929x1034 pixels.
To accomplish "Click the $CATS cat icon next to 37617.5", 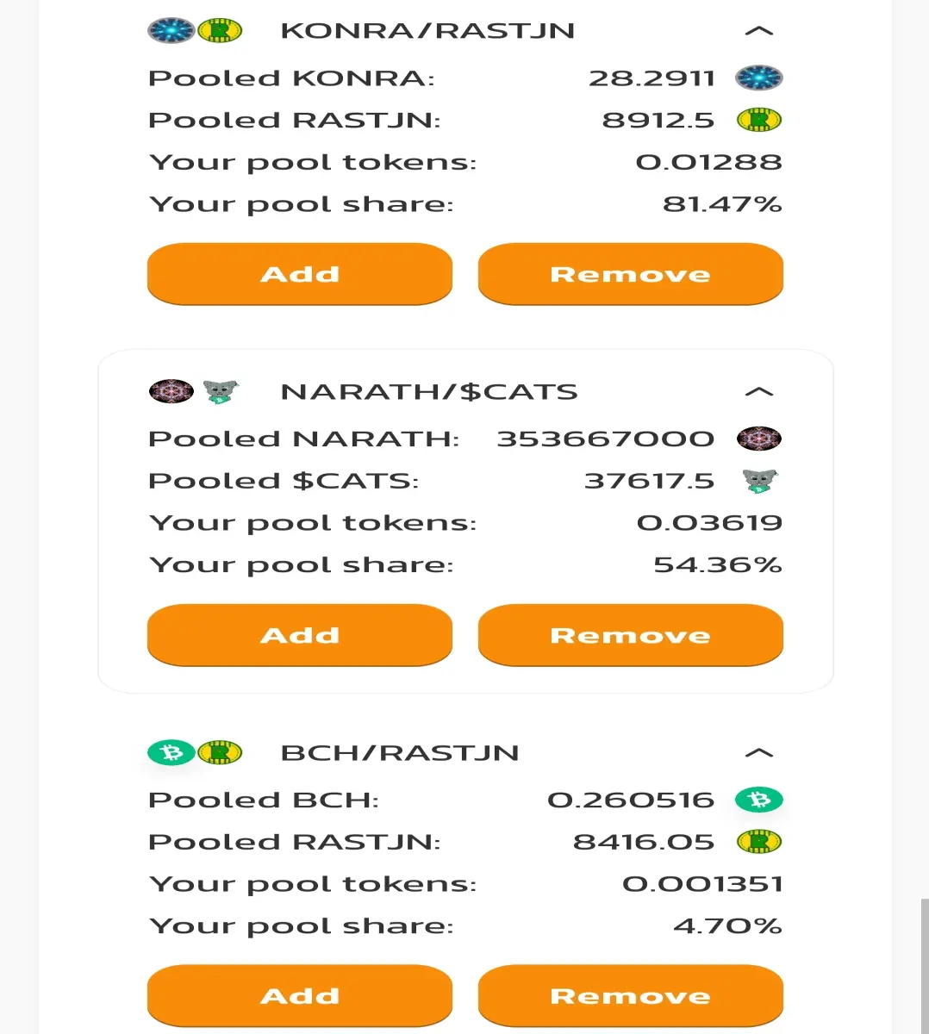I will click(x=759, y=481).
